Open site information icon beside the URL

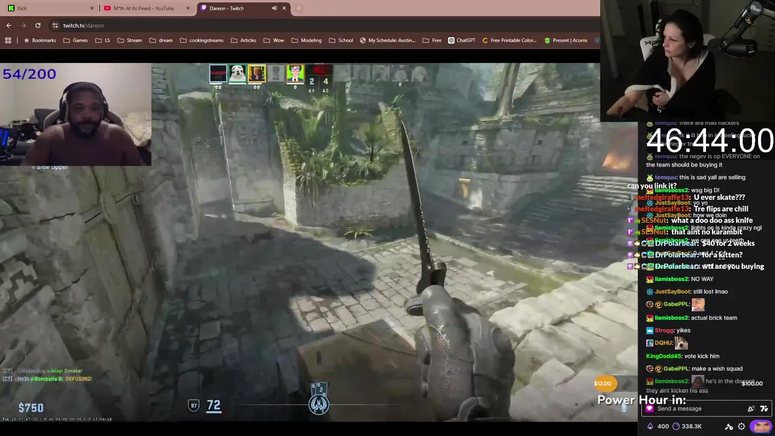55,25
